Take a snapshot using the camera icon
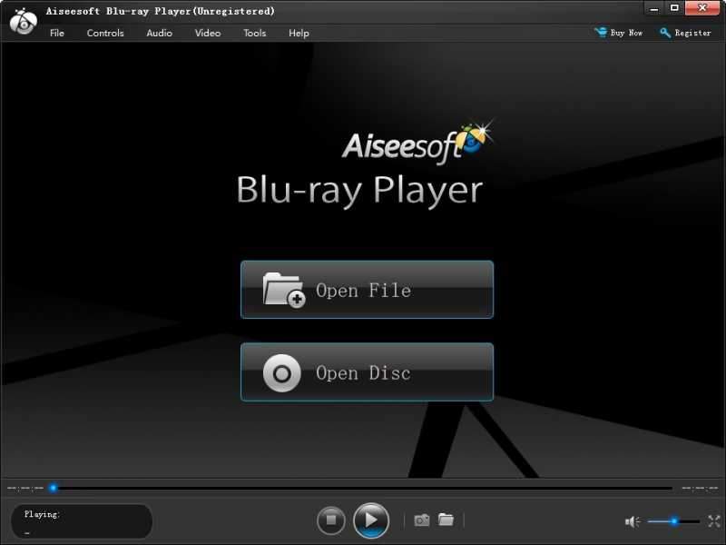Viewport: 726px width, 545px height. point(421,520)
